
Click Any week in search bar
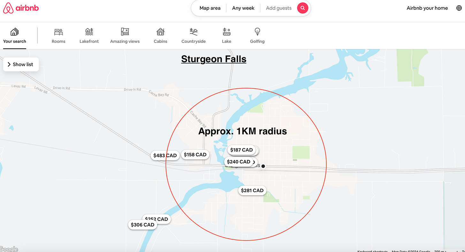pyautogui.click(x=243, y=8)
